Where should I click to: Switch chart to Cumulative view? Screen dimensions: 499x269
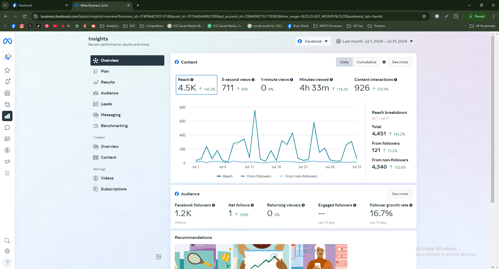[366, 62]
